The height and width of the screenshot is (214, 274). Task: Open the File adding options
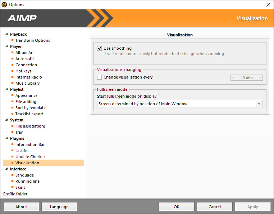pos(26,102)
